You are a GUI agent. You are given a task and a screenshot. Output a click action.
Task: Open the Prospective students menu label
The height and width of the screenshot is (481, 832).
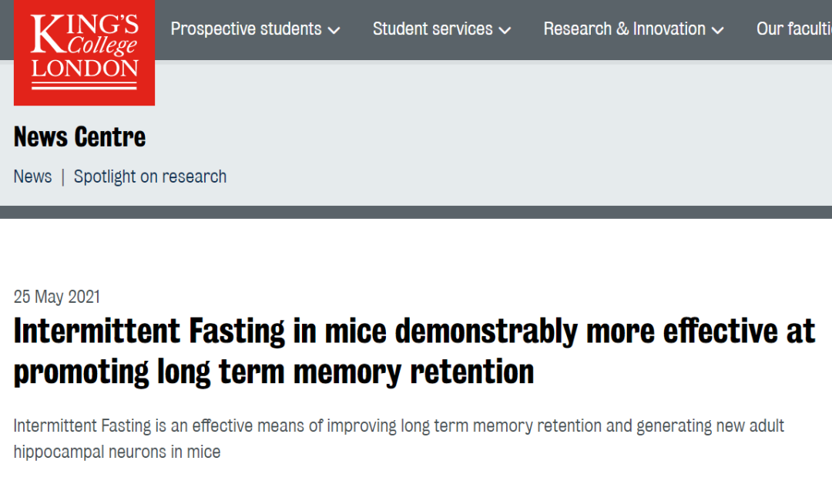click(247, 29)
